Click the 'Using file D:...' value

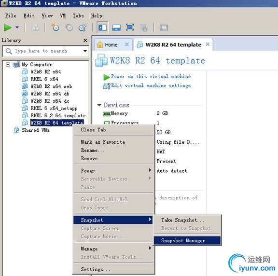coord(178,142)
